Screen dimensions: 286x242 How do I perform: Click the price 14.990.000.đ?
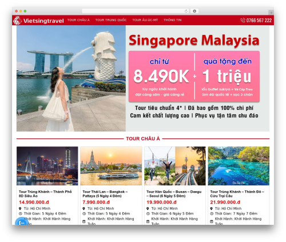pyautogui.click(x=34, y=202)
